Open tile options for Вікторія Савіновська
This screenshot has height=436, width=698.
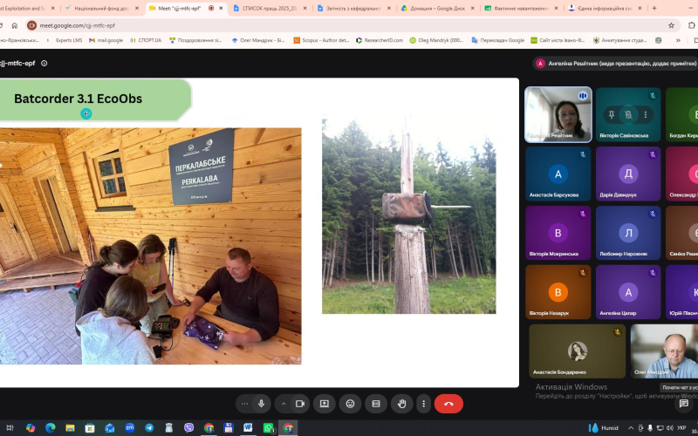click(x=646, y=115)
